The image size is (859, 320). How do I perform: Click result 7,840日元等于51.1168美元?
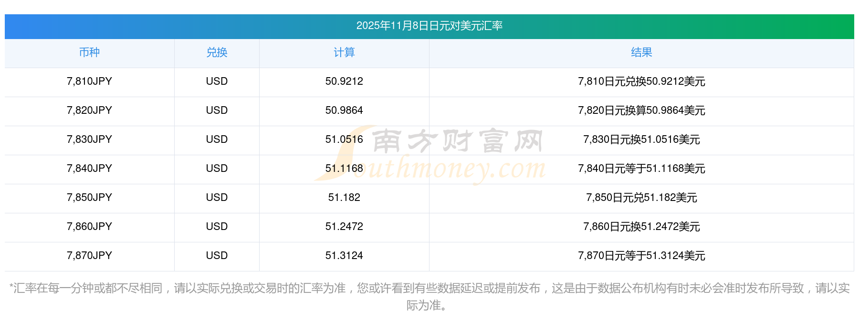click(x=641, y=169)
